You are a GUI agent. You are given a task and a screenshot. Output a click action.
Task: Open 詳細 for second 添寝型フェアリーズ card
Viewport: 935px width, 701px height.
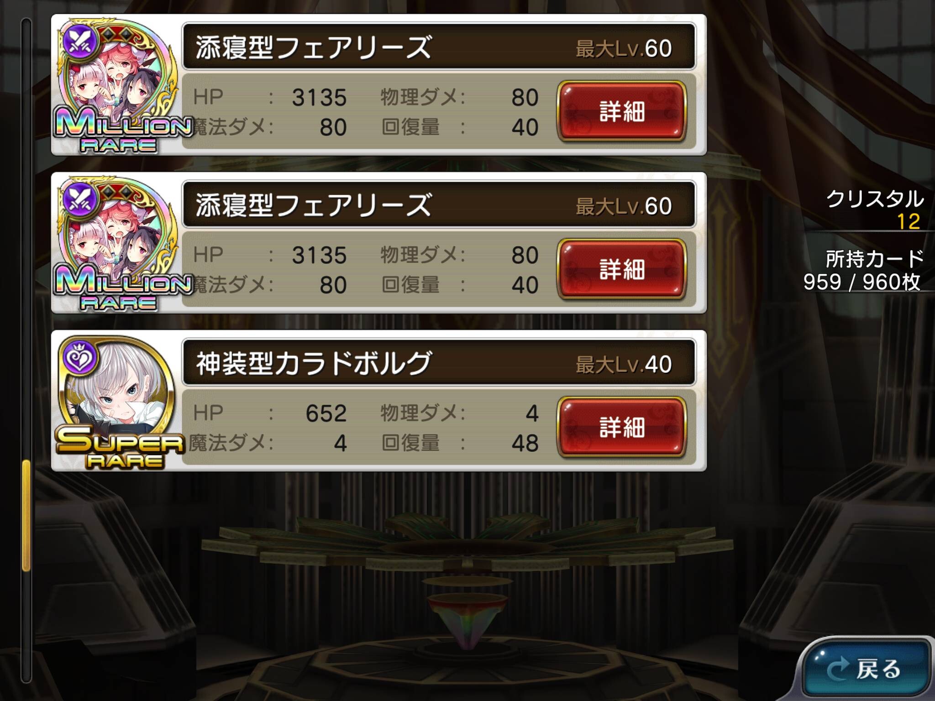tap(622, 269)
